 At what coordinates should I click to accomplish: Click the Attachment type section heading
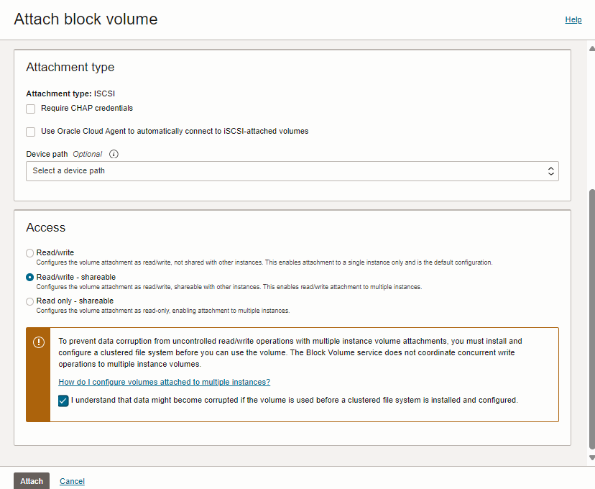pyautogui.click(x=70, y=68)
